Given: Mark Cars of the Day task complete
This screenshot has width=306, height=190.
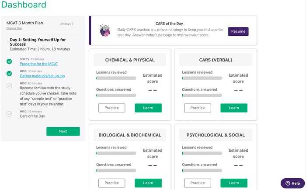Looking at the screenshot, I should click(9, 114).
